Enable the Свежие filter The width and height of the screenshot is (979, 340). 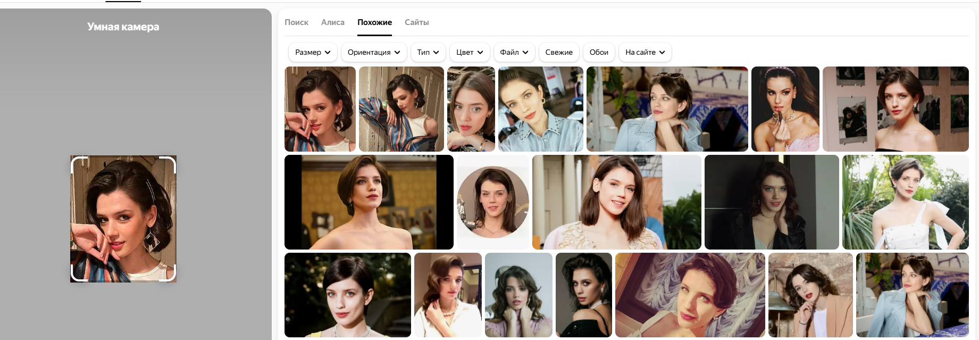point(559,52)
